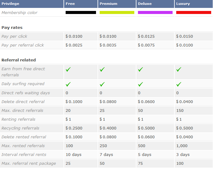Click the Interval referral rents row label

(24, 155)
